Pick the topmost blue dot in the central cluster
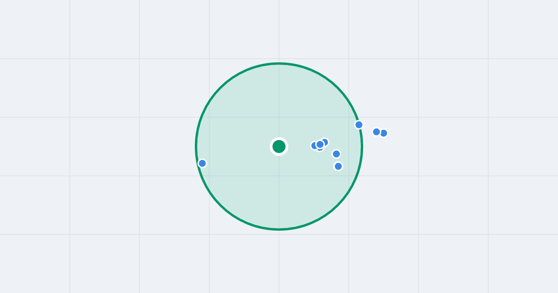This screenshot has height=293, width=558. point(325,142)
